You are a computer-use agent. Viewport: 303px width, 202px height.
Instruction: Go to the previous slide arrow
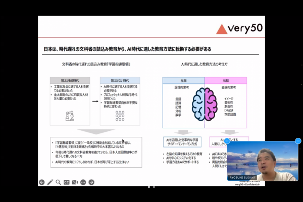coord(42,182)
